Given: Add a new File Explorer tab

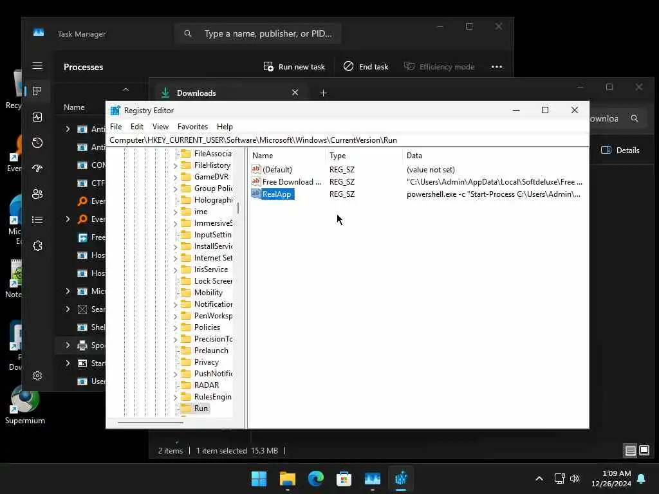Looking at the screenshot, I should click(x=323, y=93).
